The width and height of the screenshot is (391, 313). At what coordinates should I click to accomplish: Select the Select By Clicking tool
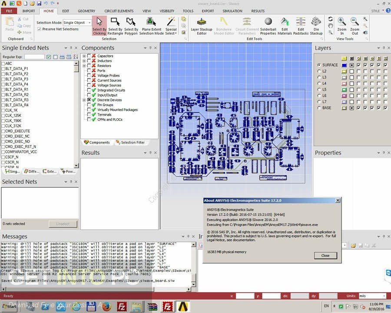(99, 26)
